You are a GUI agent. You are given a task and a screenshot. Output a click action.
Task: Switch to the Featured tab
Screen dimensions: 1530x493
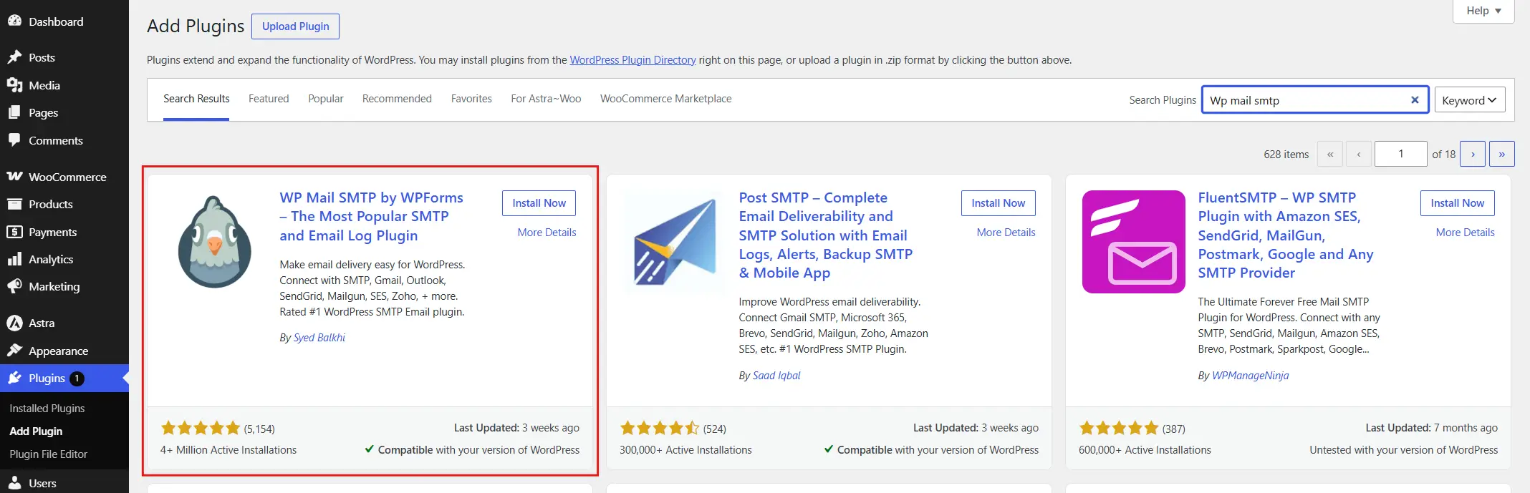[269, 99]
